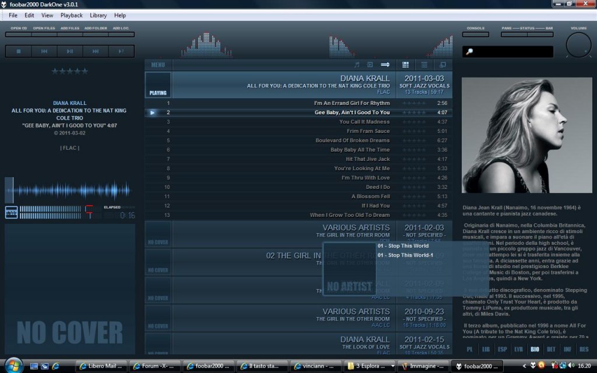The width and height of the screenshot is (597, 373).
Task: Click the magnifying glass search icon
Action: coord(469,51)
